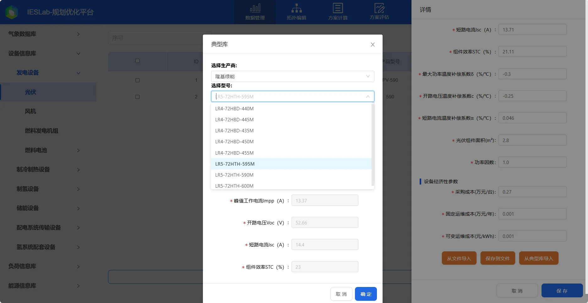The image size is (588, 303).
Task: Click the model dropdown list scrollbar
Action: (373, 145)
